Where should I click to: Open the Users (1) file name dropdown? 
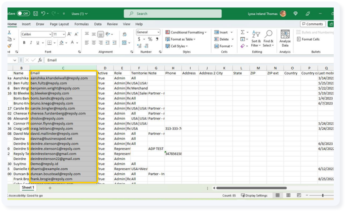pyautogui.click(x=80, y=14)
